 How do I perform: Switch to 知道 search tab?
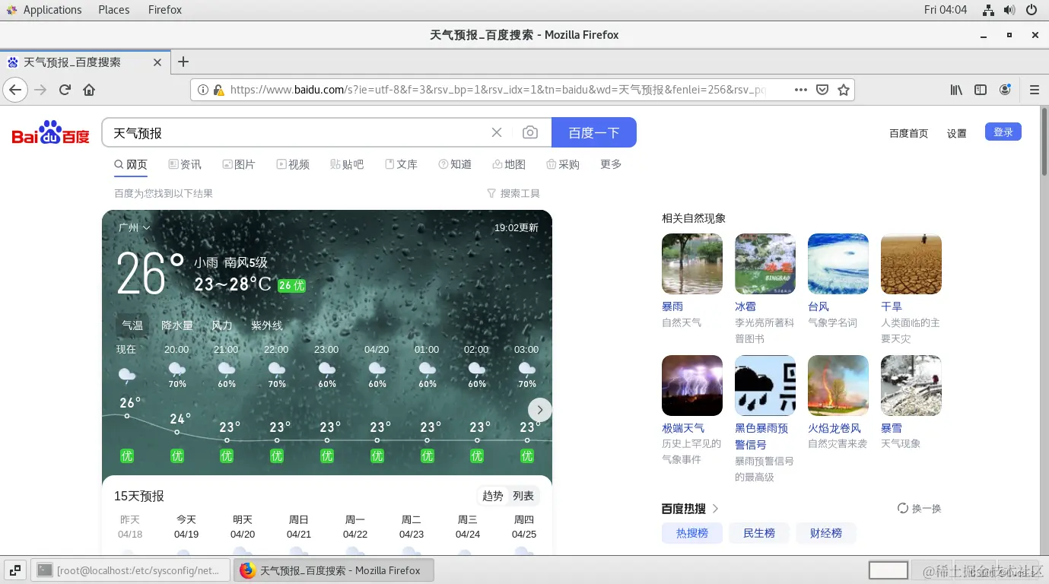tap(455, 164)
